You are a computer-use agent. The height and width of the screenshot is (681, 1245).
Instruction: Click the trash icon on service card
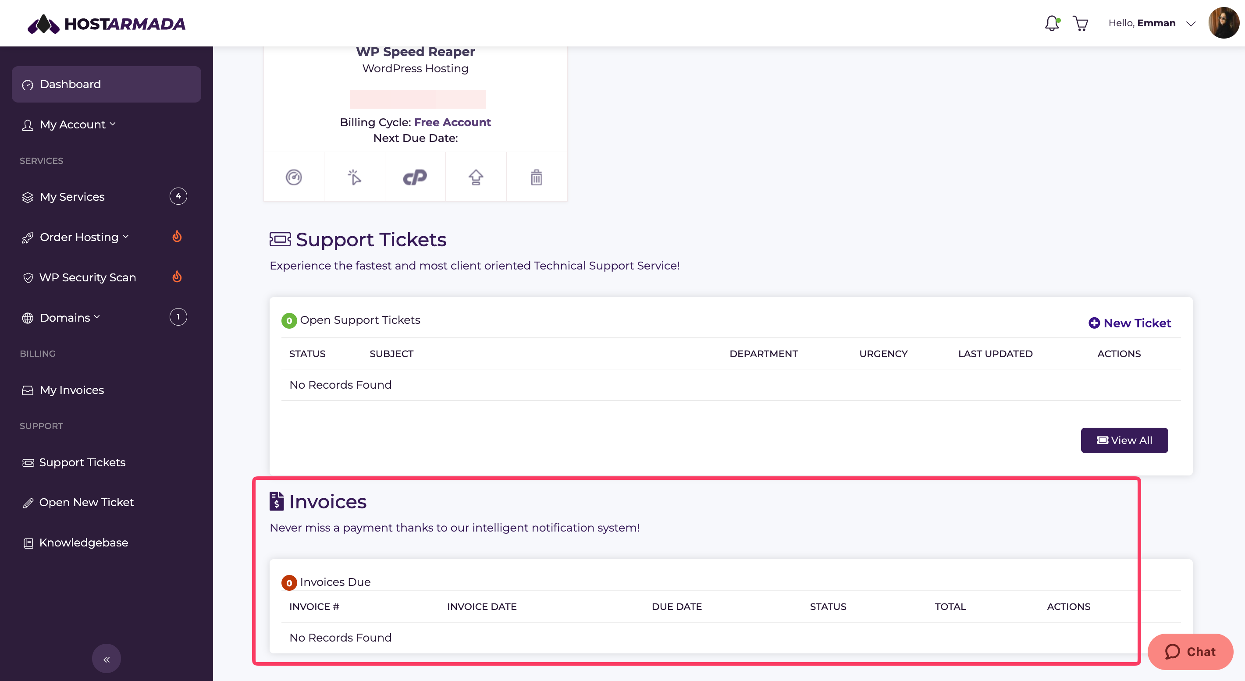point(537,177)
